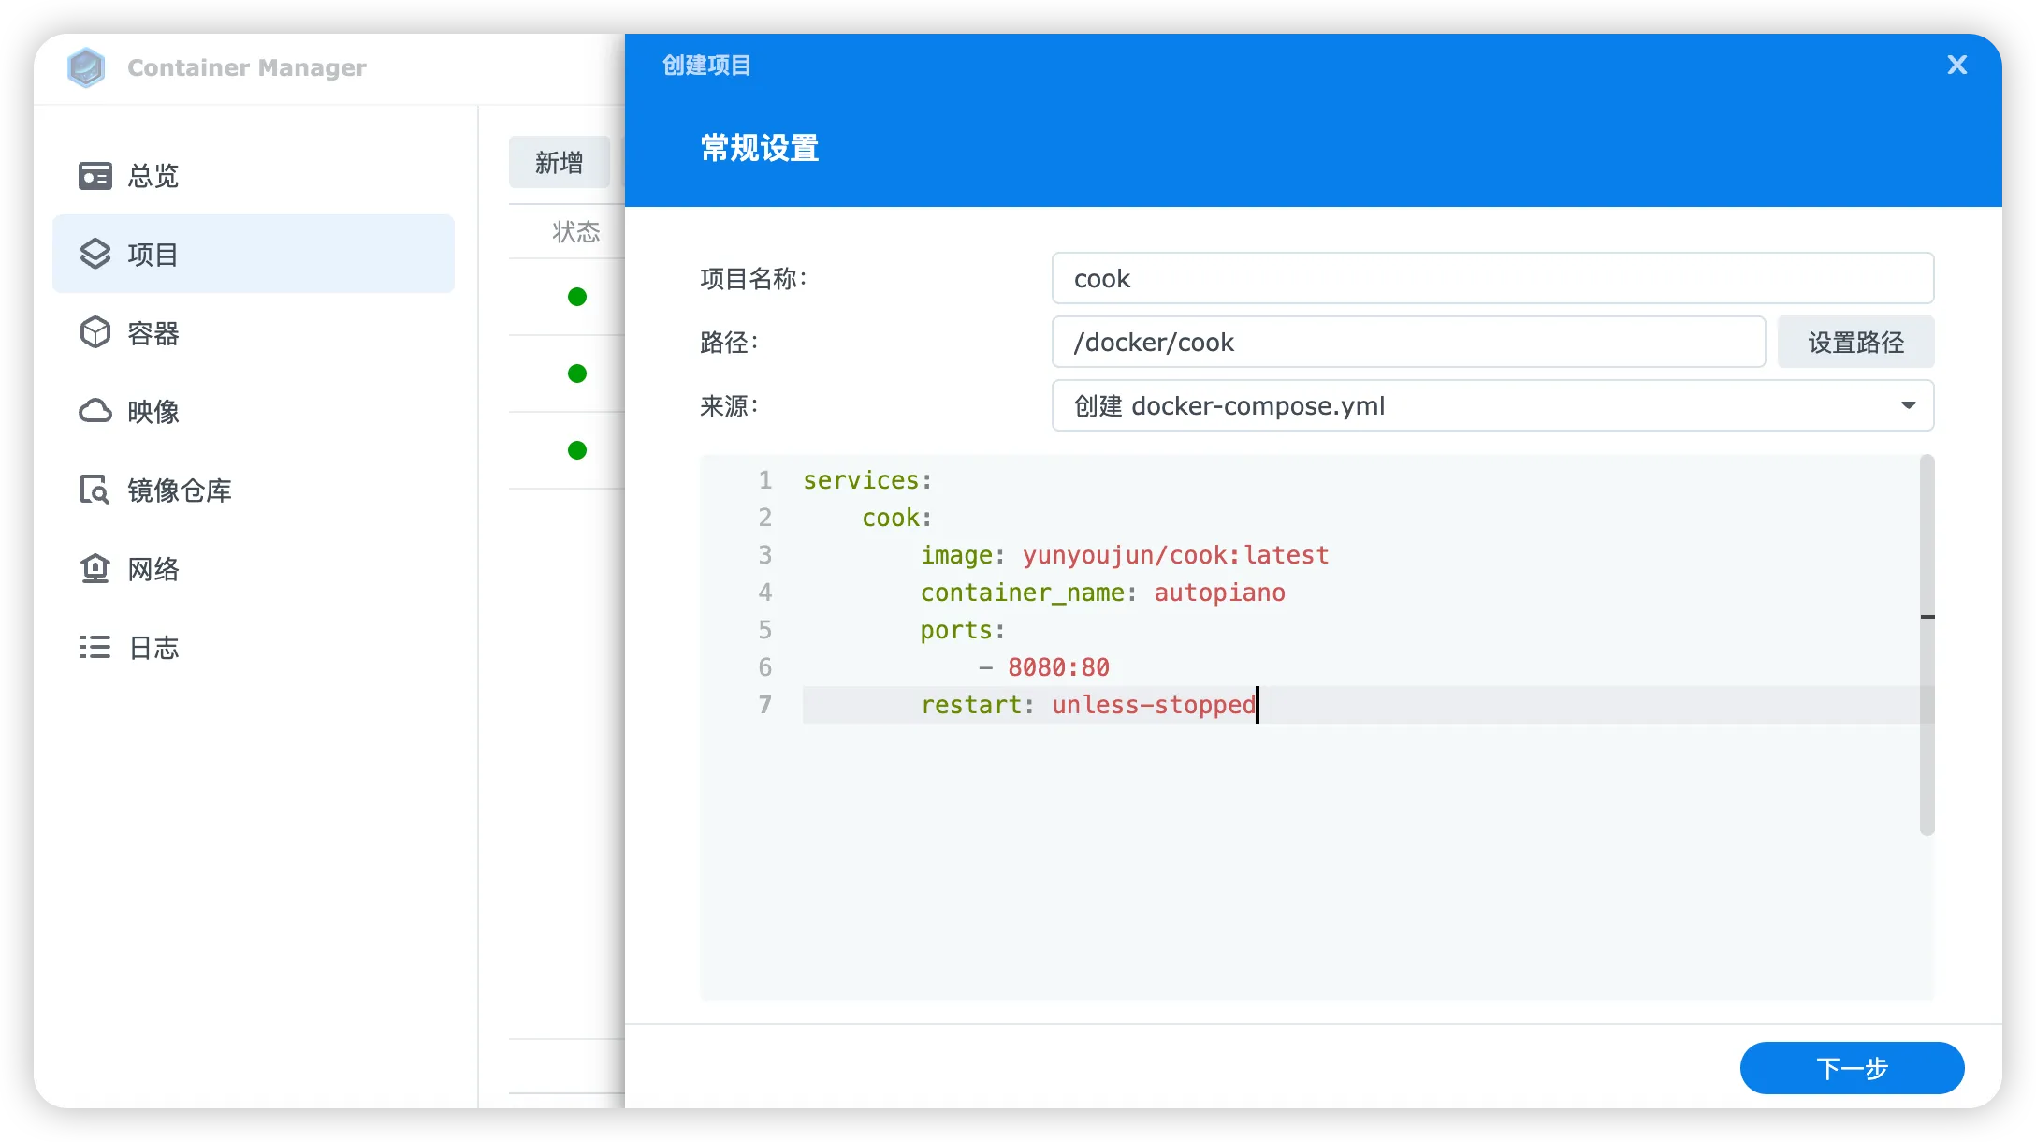Click image value yunyoujun/cook:latest

tap(1175, 555)
